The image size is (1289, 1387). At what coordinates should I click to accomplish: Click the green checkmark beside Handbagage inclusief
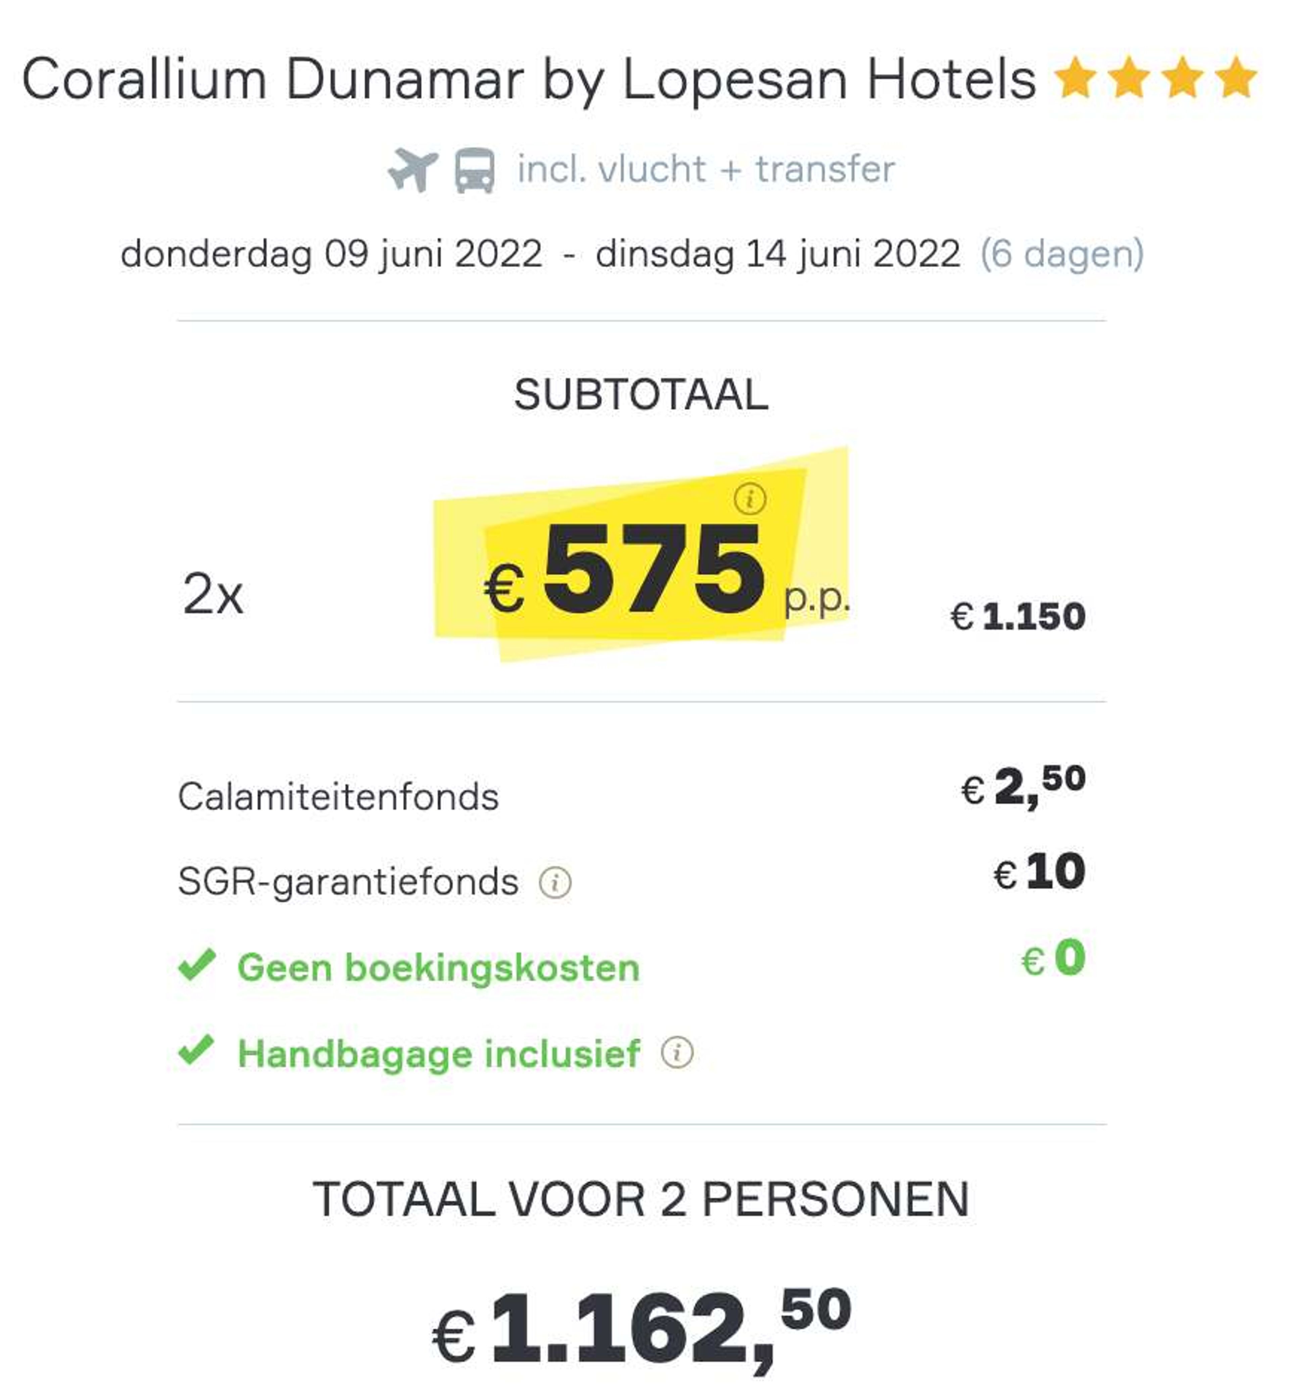pos(197,1050)
